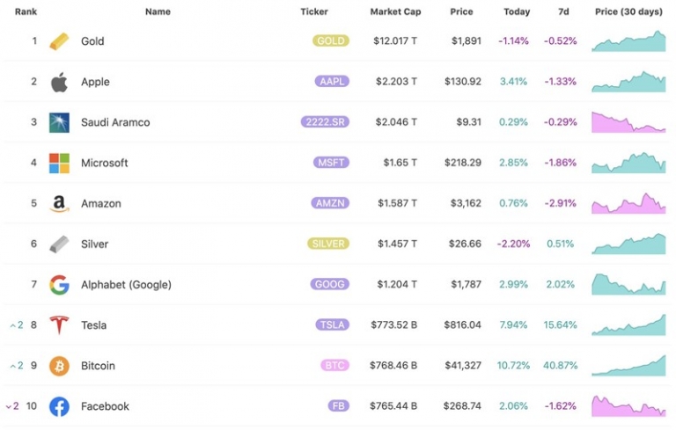Click Gold's market cap $12.017 T
Screen dimensions: 676x430
[395, 41]
